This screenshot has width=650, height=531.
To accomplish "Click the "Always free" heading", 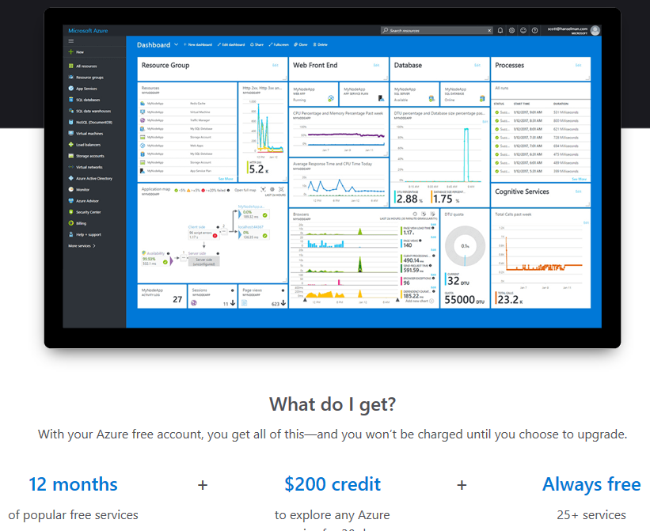I will click(x=591, y=484).
